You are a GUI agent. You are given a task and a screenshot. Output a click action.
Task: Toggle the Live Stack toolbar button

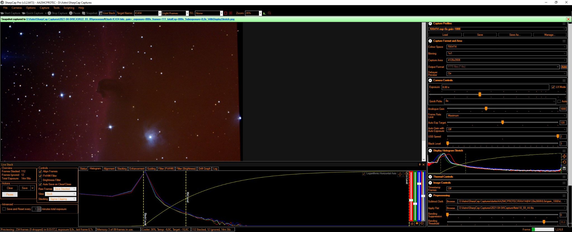[107, 13]
